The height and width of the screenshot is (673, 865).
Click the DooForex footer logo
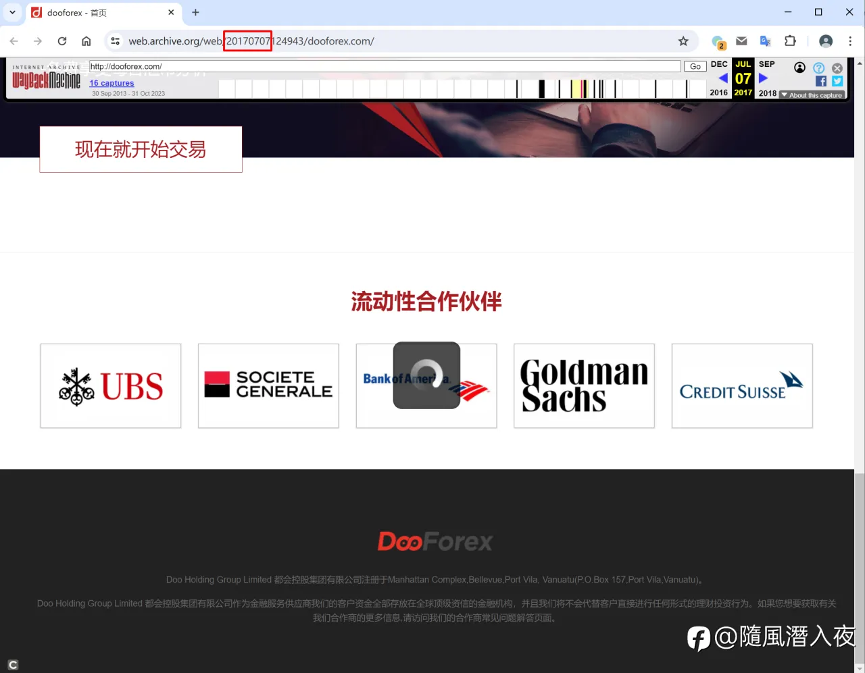click(435, 541)
